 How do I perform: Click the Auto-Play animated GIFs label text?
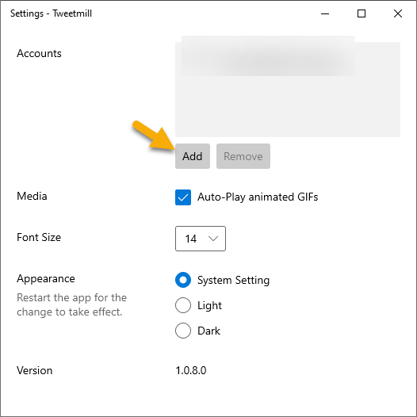click(x=258, y=197)
